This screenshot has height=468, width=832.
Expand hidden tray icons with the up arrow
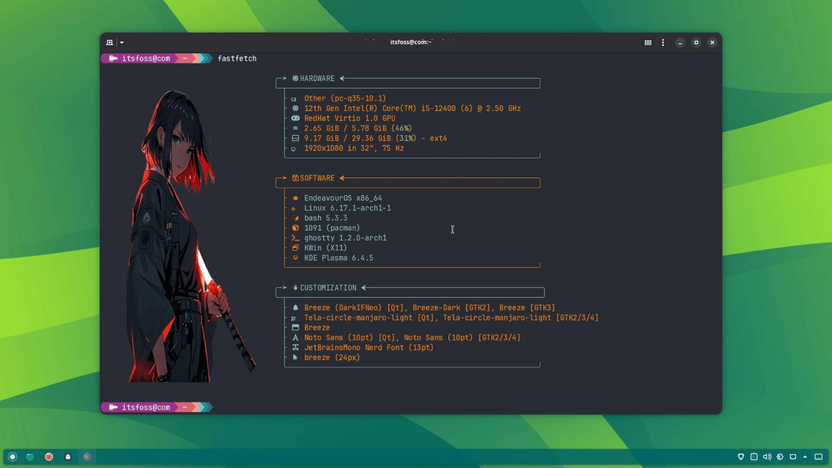(x=805, y=456)
